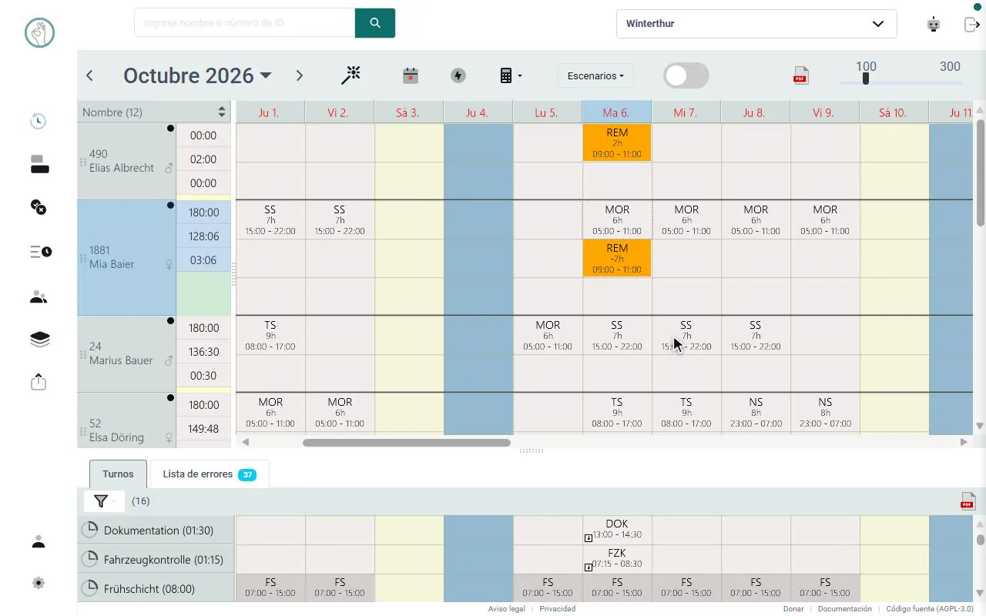
Task: Open the calendar icon in the toolbar
Action: tap(411, 75)
